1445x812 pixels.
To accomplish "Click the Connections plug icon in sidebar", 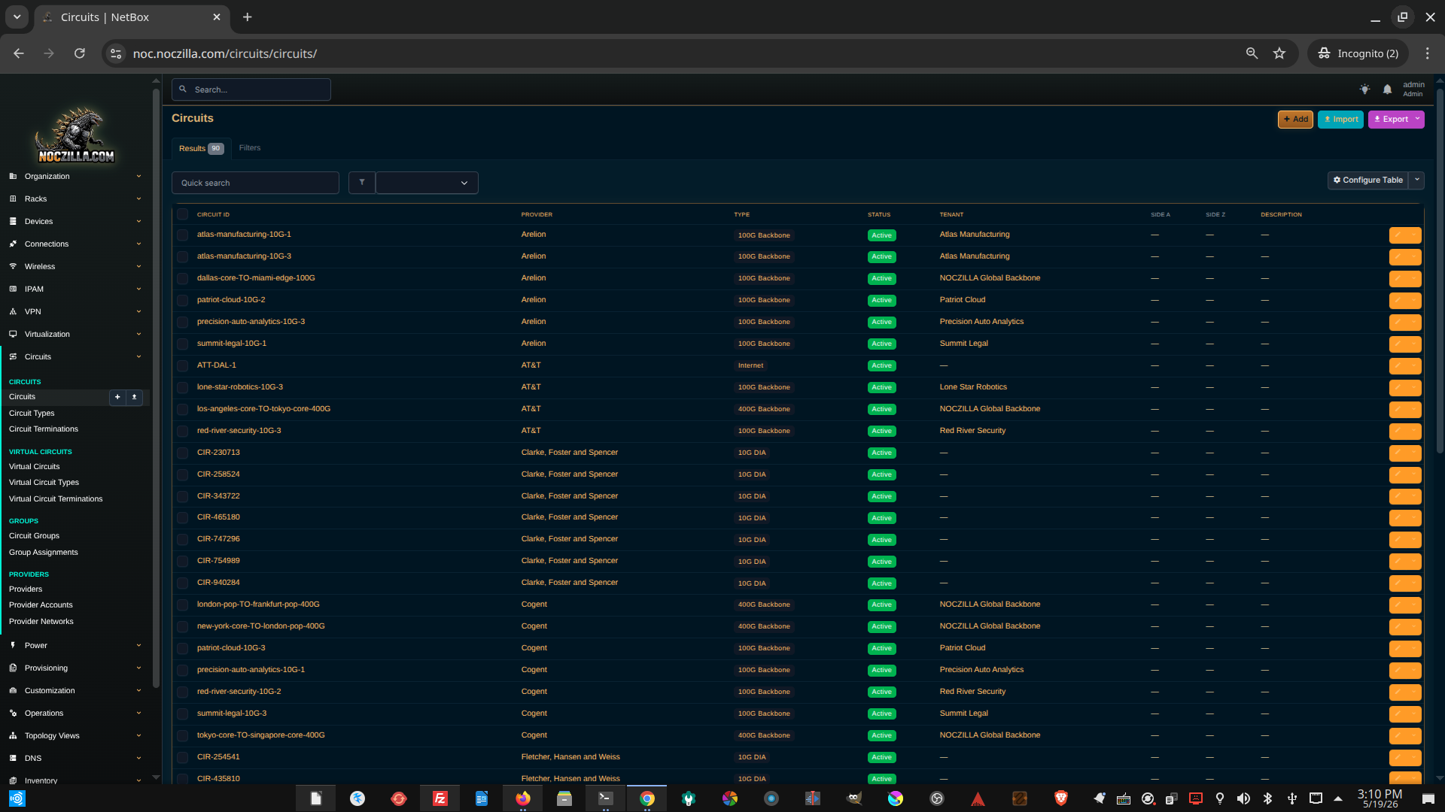I will click(x=13, y=244).
